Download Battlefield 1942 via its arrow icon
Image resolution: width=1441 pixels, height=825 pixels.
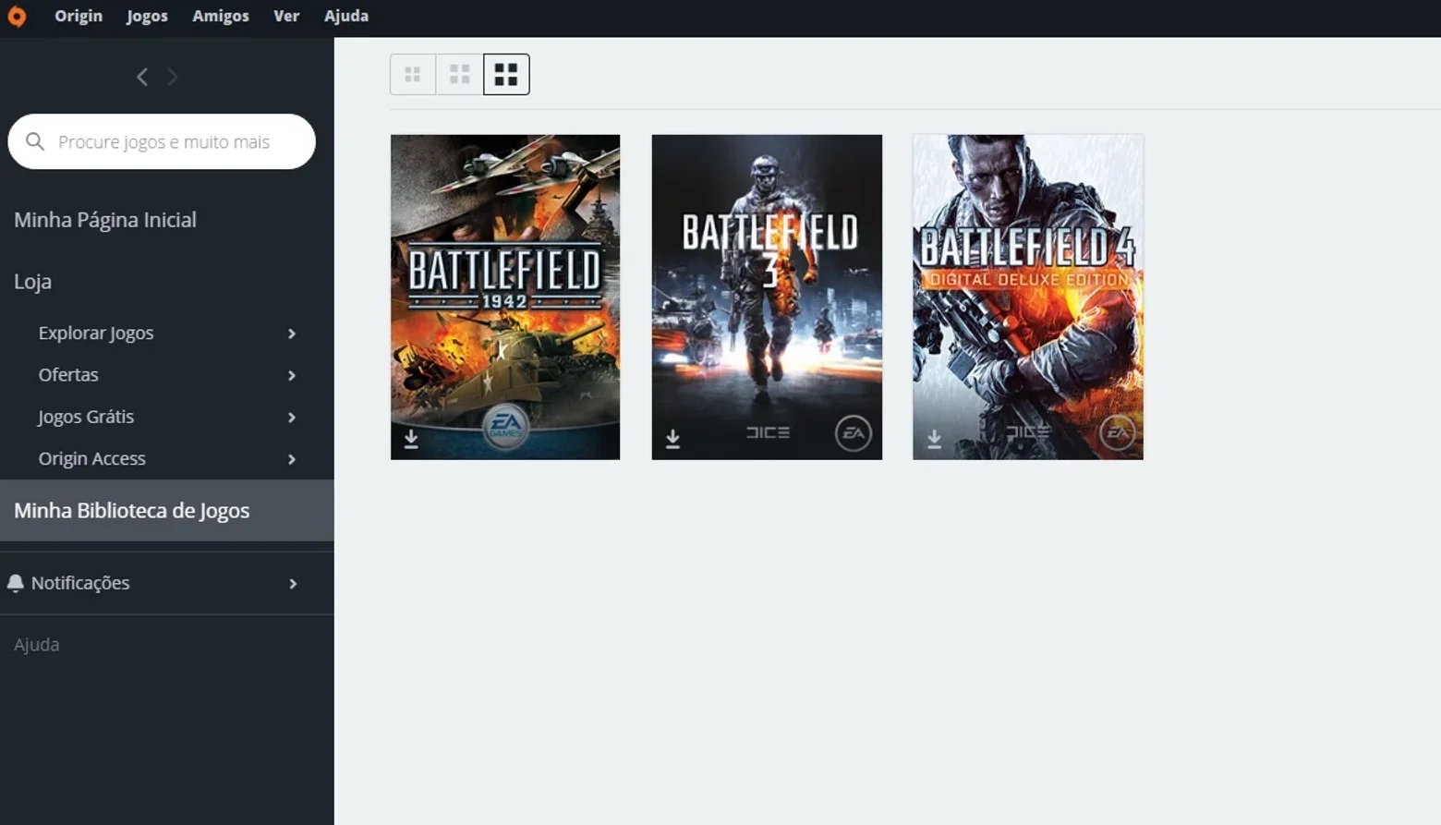(411, 439)
